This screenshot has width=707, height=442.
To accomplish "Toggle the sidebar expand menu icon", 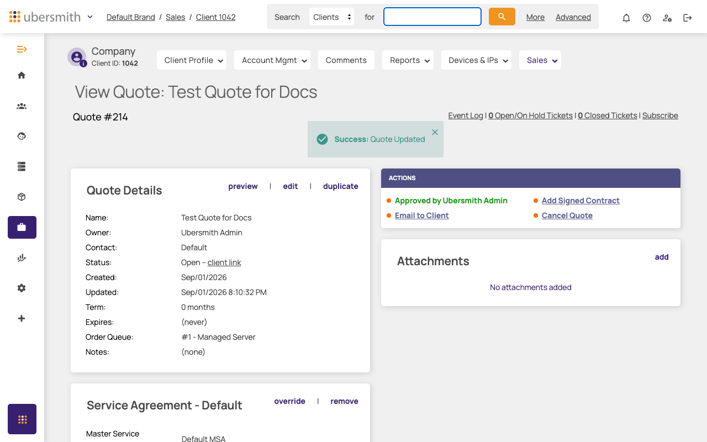I will click(x=22, y=49).
